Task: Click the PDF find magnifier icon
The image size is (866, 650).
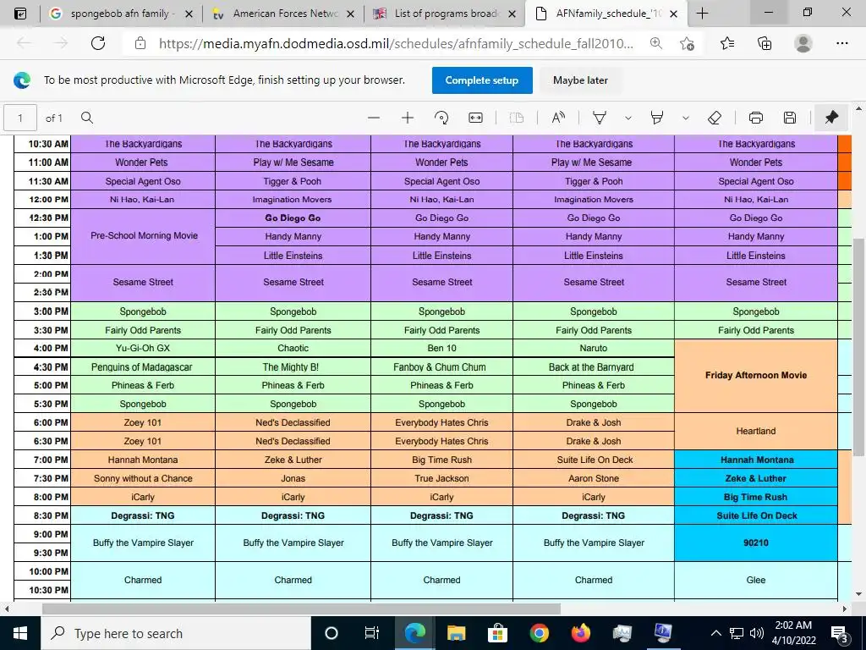Action: (87, 118)
